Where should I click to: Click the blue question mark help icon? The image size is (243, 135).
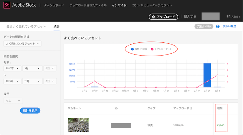[218, 26]
